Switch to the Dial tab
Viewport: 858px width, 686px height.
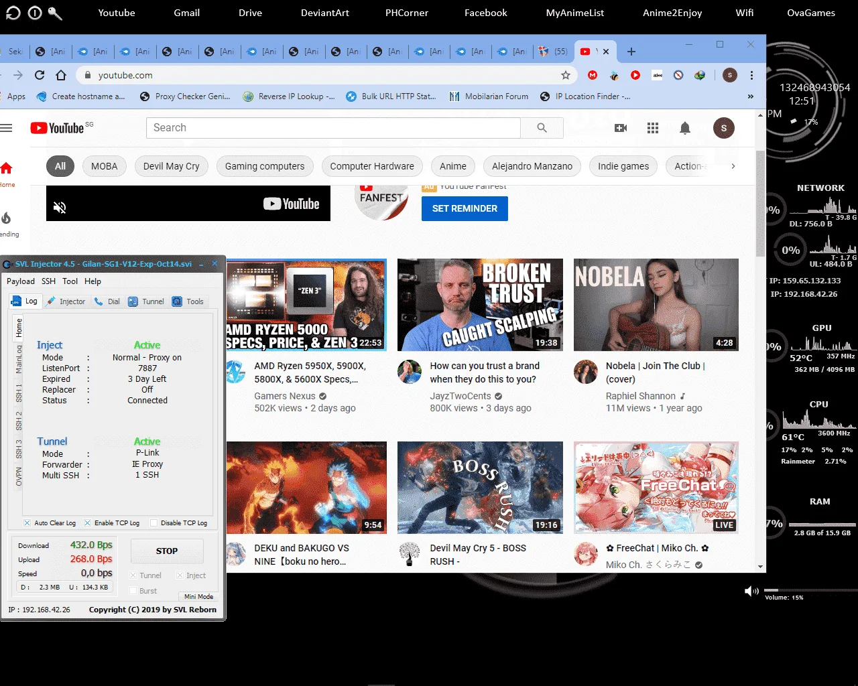(107, 301)
